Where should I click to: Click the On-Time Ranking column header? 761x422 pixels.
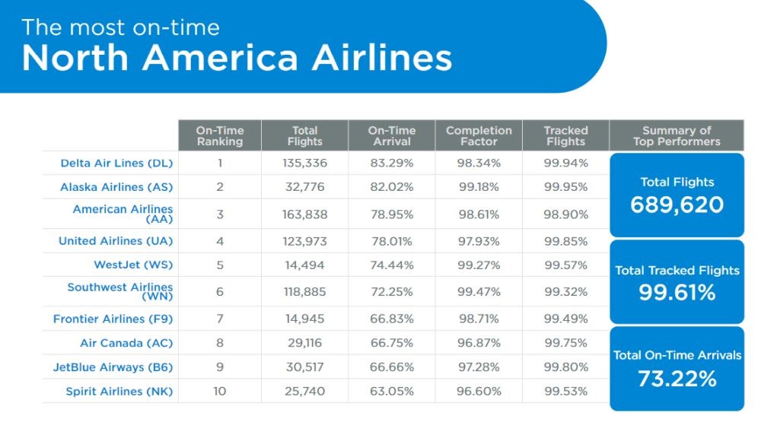(220, 135)
